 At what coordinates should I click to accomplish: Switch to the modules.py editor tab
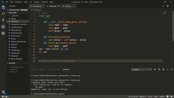coord(37,6)
